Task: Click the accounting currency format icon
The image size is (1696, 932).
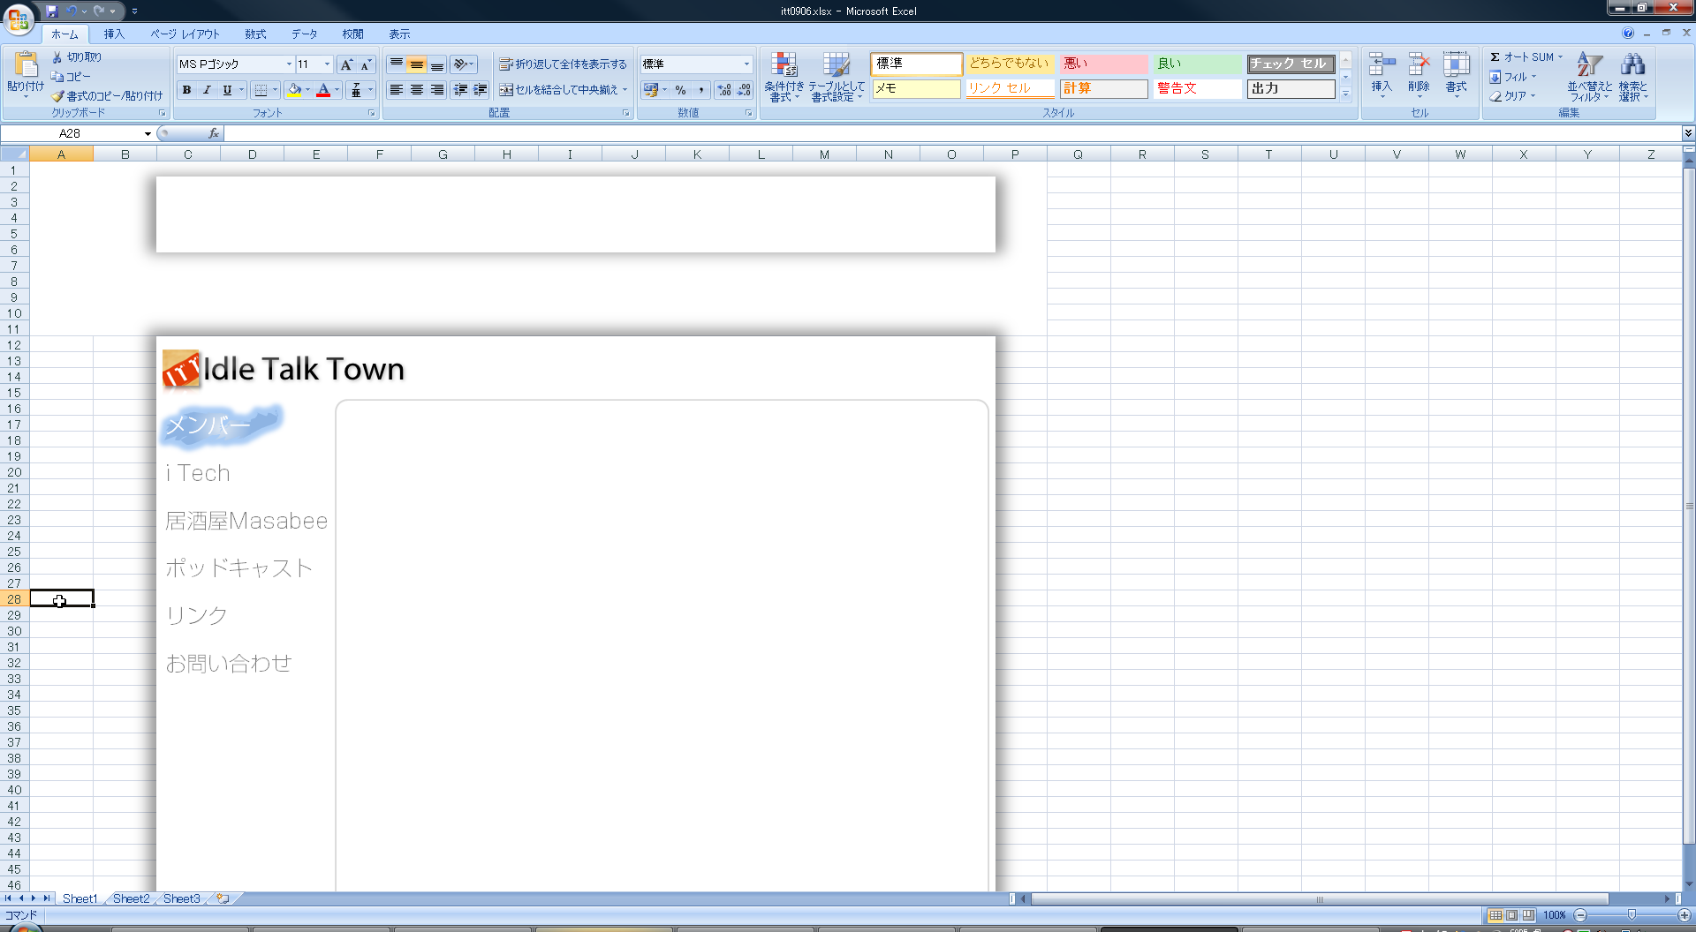Action: point(651,90)
